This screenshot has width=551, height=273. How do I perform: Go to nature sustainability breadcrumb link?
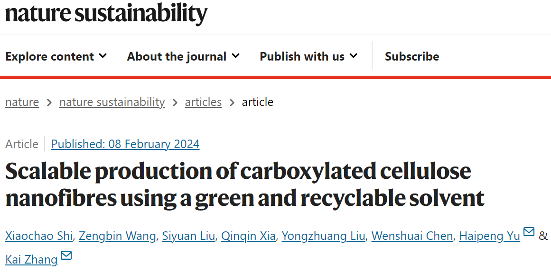click(112, 102)
